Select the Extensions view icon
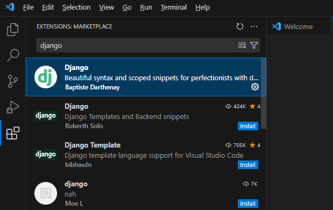Viewport: 333px width, 210px height. pyautogui.click(x=13, y=133)
